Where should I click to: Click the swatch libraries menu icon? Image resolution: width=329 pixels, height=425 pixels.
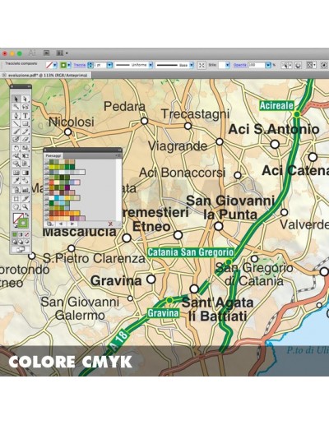tap(50, 224)
